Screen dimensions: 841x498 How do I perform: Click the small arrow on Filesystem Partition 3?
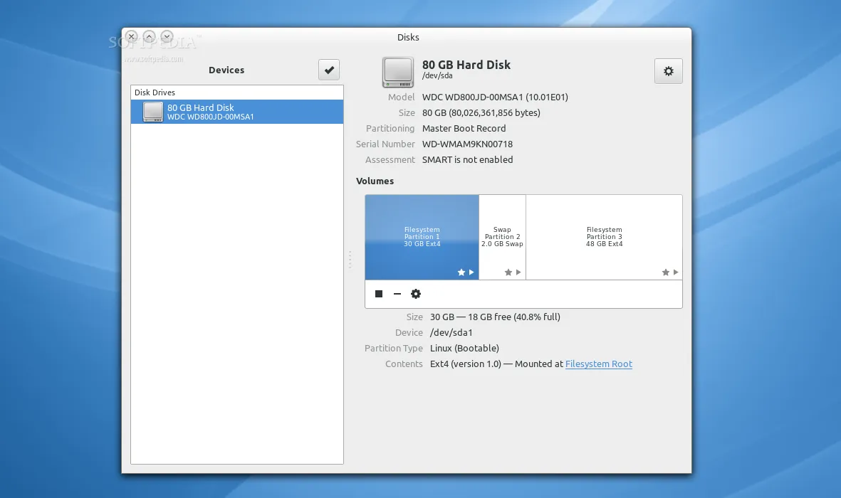tap(674, 272)
